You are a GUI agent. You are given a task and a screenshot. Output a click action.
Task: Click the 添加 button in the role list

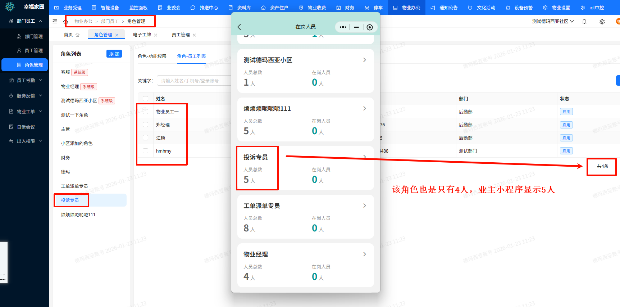click(114, 54)
